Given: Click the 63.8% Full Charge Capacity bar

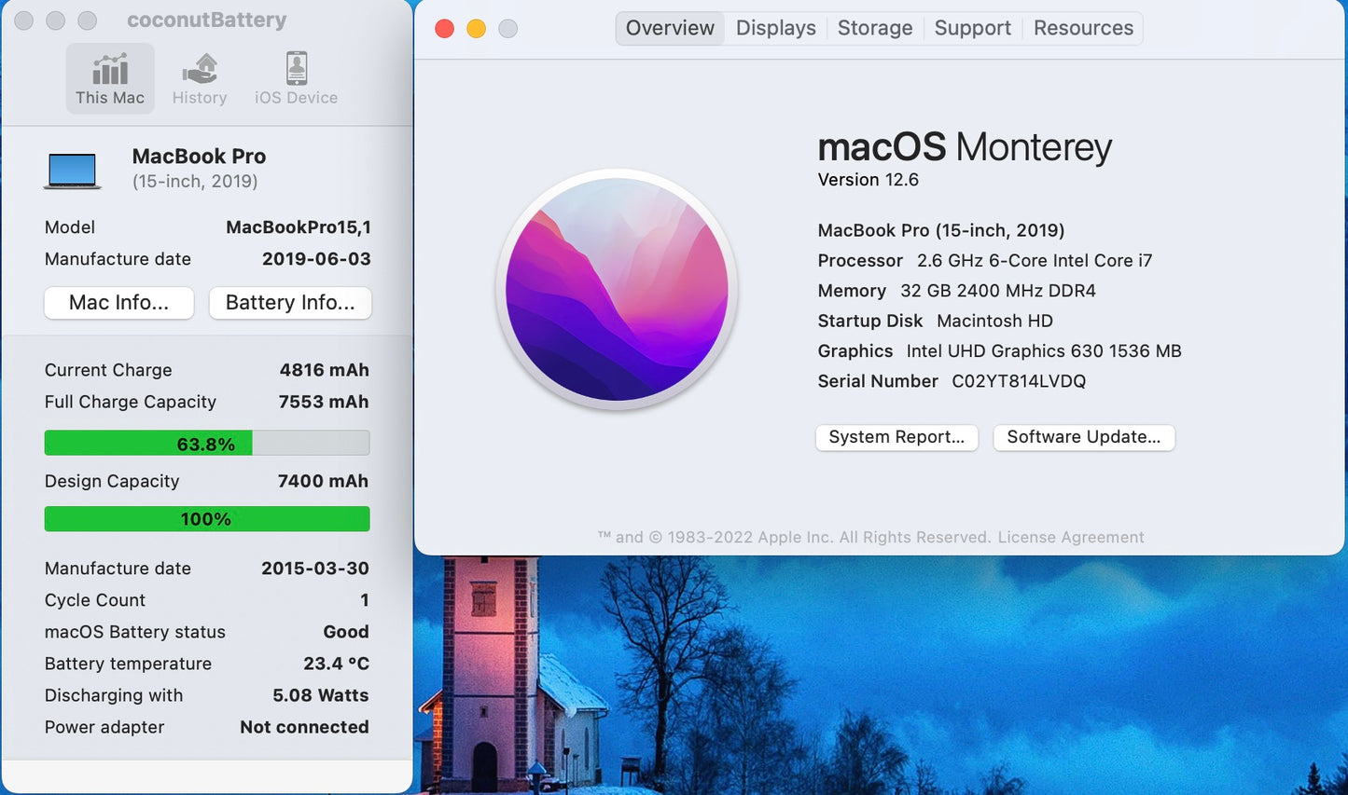Looking at the screenshot, I should [206, 444].
